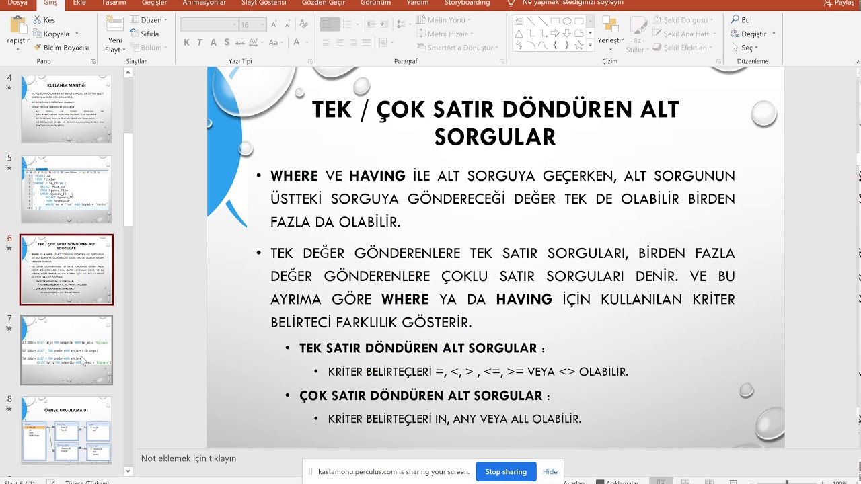Image resolution: width=861 pixels, height=484 pixels.
Task: Select the rectangle shape in gallery
Action: [x=555, y=21]
